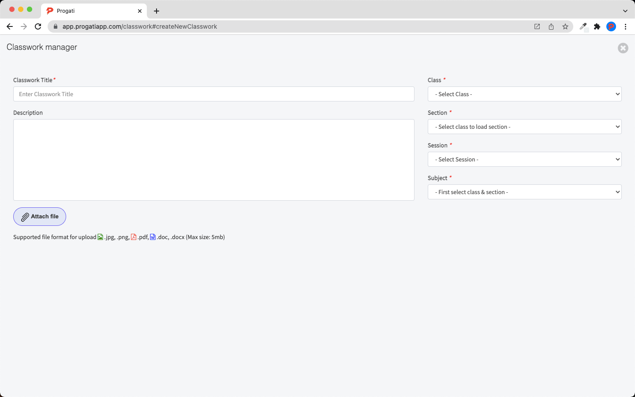635x397 pixels.
Task: Open the Chrome profile avatar
Action: (611, 26)
